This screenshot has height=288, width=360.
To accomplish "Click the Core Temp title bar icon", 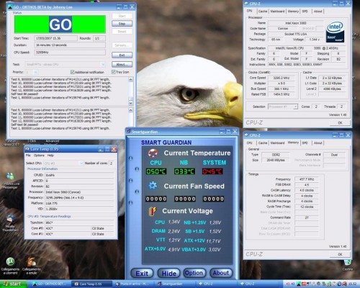I will [x=27, y=149].
